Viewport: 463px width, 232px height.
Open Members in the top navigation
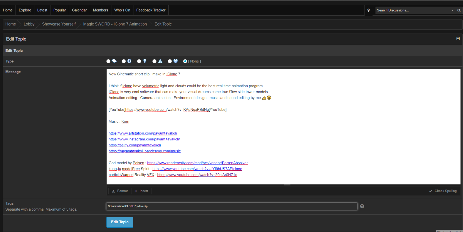tap(100, 10)
